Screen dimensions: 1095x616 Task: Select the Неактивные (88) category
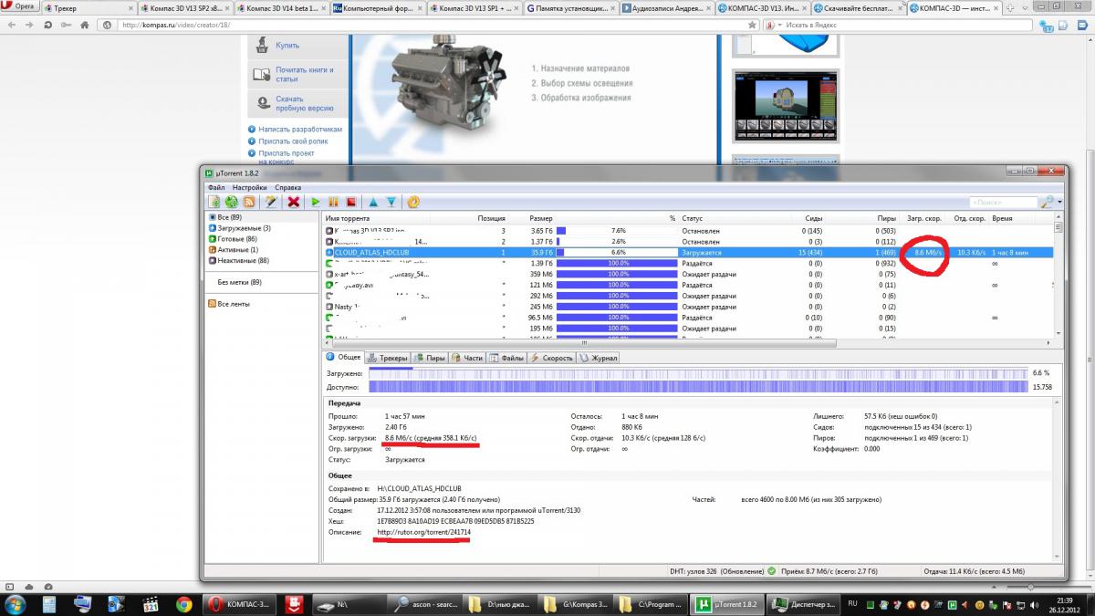240,260
